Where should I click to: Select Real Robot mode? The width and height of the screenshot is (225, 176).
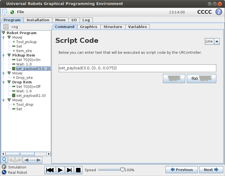(4, 172)
